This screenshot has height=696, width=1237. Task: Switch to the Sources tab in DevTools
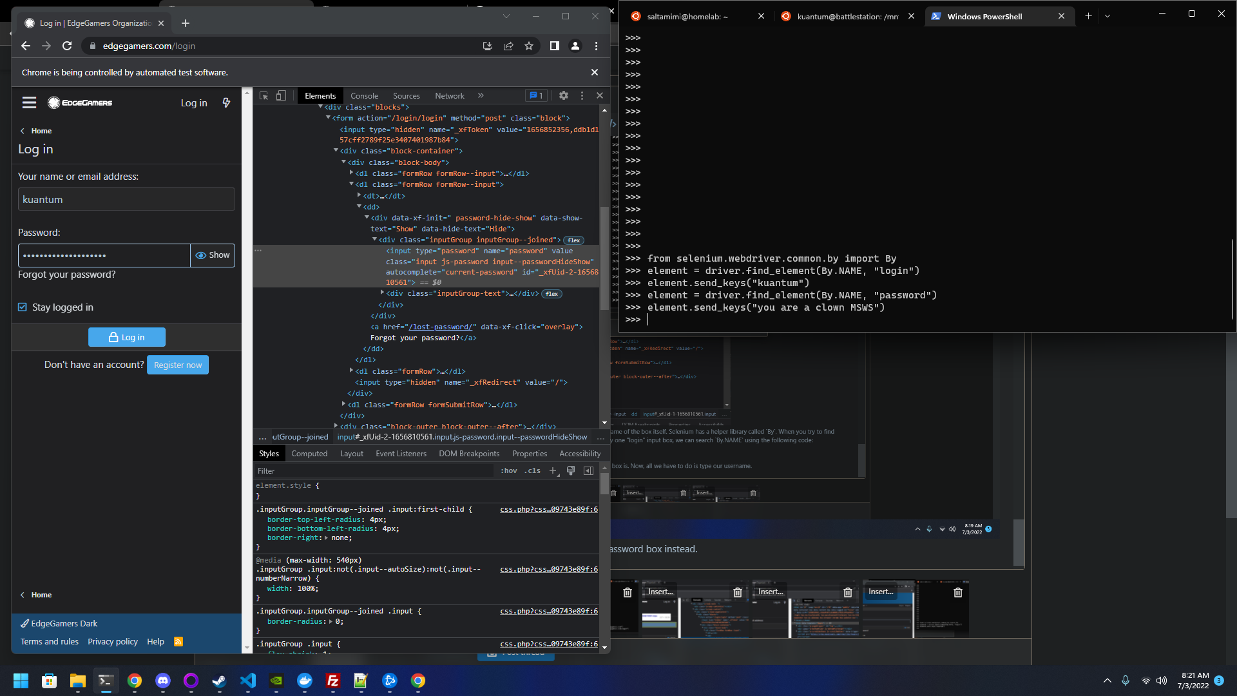tap(407, 95)
